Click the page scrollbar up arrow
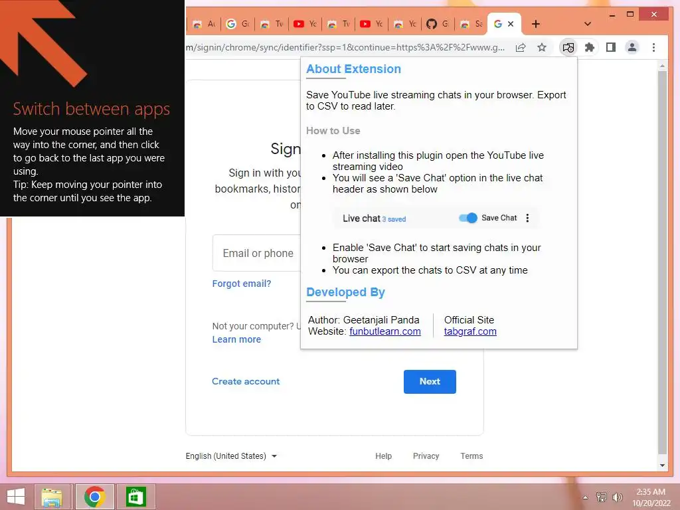 pyautogui.click(x=662, y=66)
